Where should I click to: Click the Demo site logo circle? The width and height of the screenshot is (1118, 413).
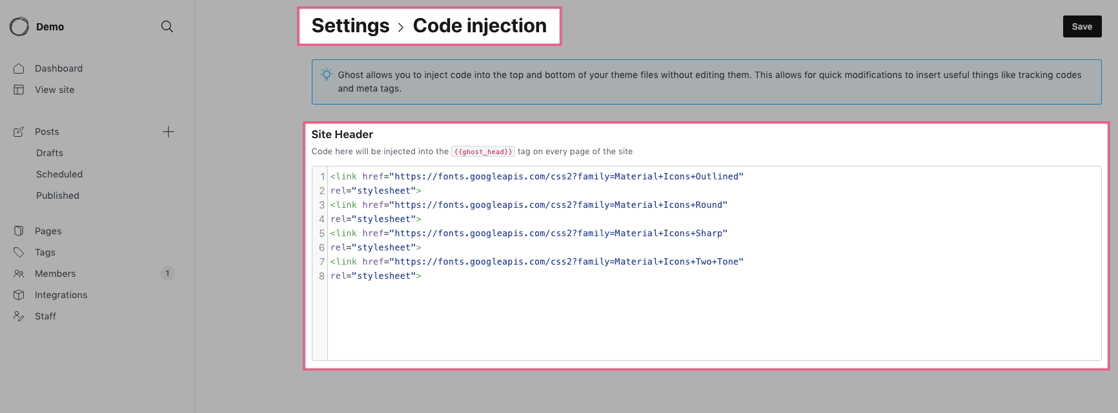(19, 26)
